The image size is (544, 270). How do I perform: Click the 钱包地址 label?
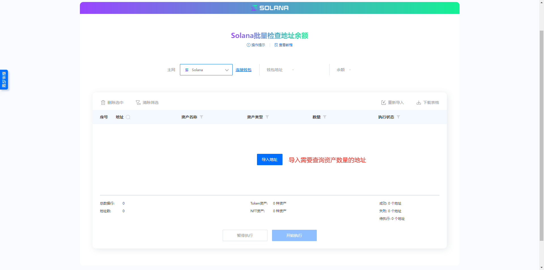[x=275, y=70]
